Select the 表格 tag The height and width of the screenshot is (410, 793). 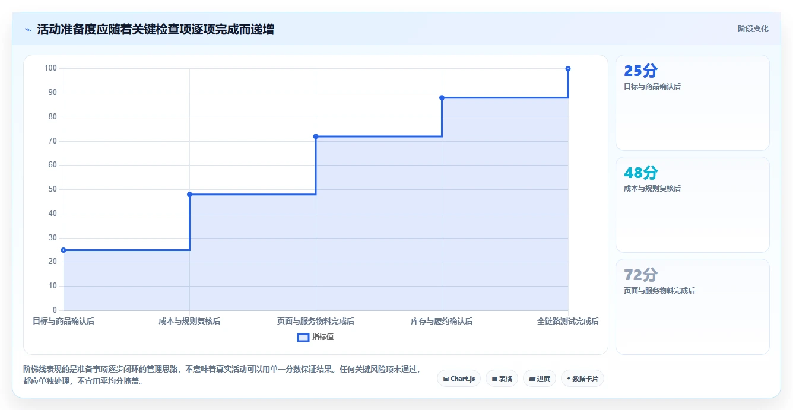click(502, 379)
